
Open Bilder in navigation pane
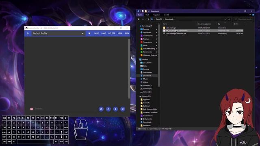point(145,66)
